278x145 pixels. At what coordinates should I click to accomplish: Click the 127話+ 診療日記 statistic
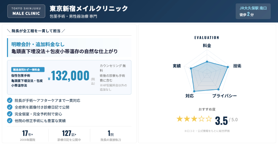tap(69, 136)
